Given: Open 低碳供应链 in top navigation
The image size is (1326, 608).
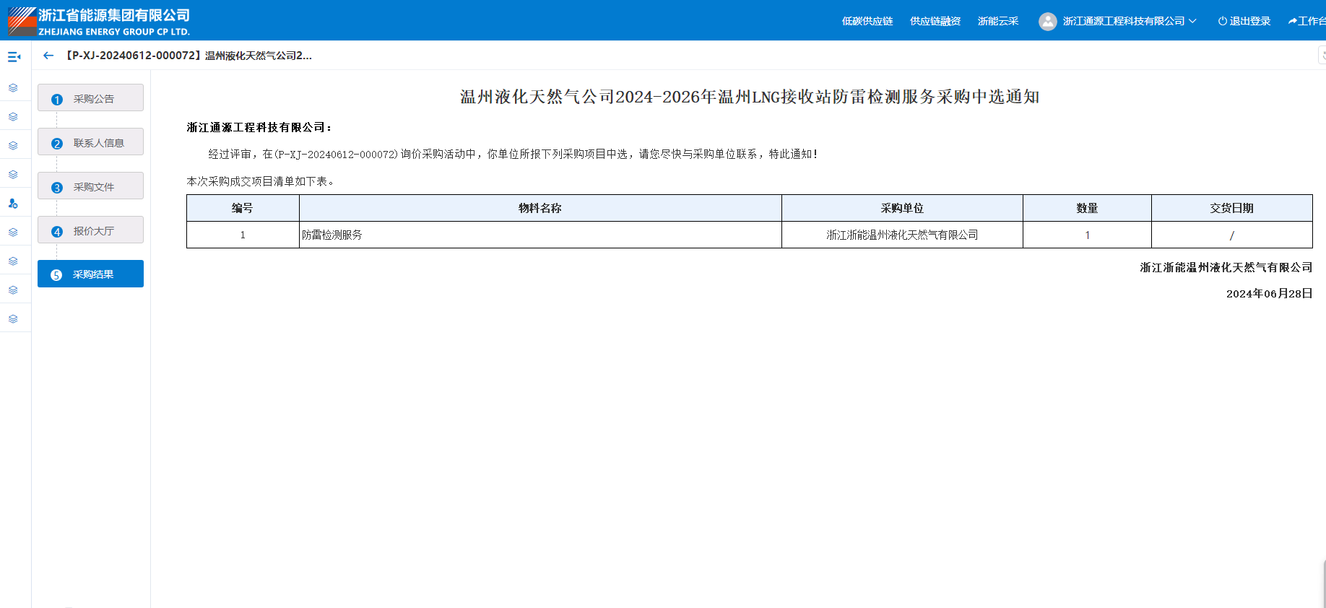Looking at the screenshot, I should pyautogui.click(x=867, y=22).
